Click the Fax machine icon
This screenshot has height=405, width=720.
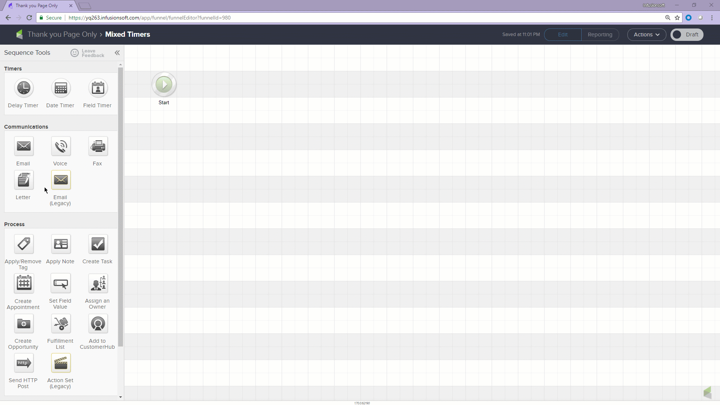pos(98,146)
